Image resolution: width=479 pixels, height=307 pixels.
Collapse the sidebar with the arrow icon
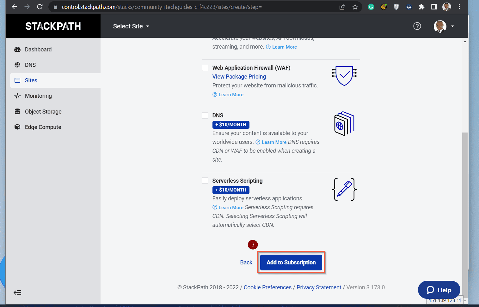(x=17, y=293)
